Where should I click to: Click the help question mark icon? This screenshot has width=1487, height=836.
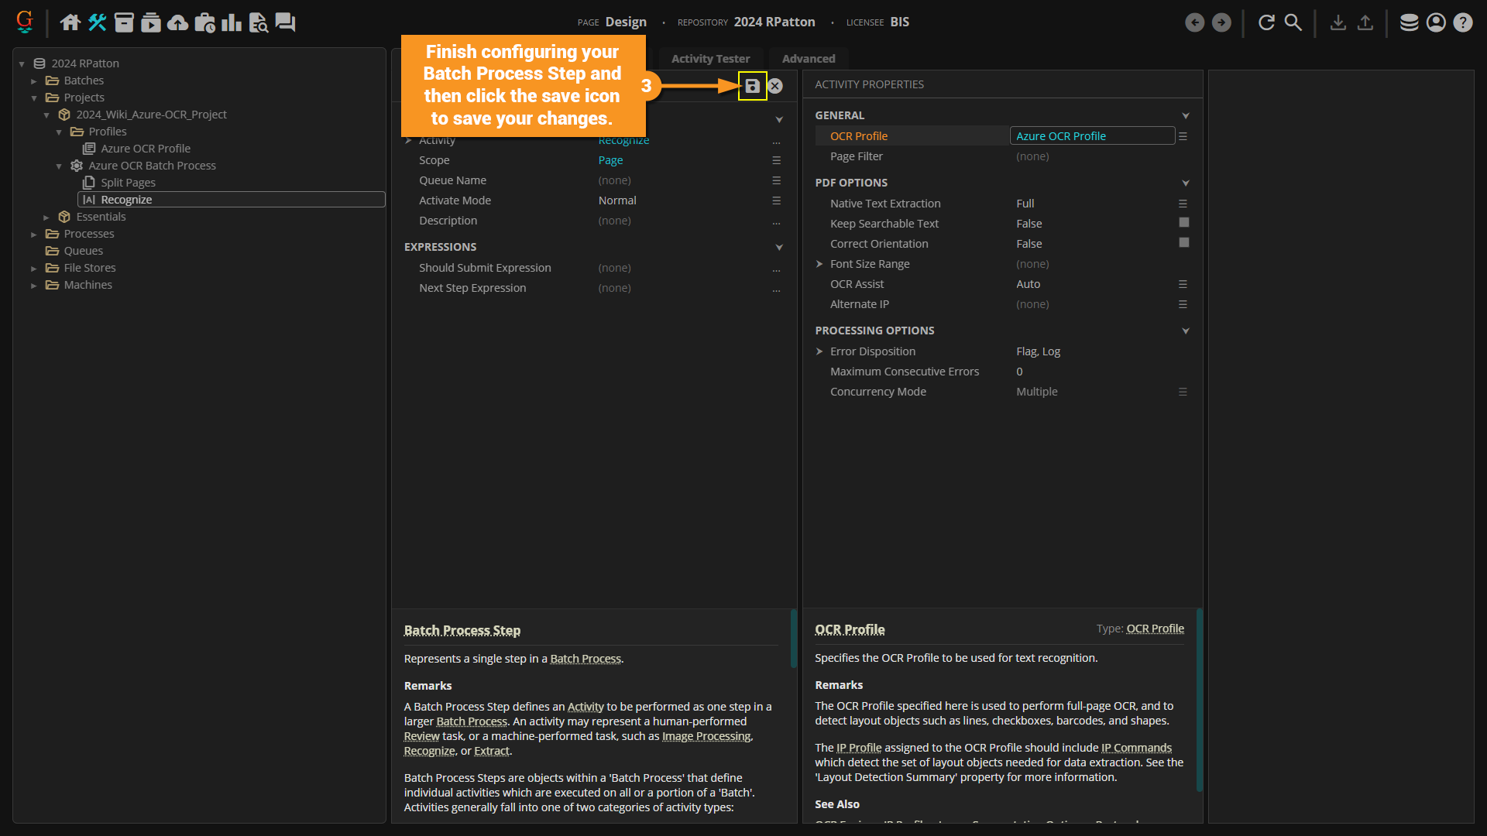[1462, 22]
